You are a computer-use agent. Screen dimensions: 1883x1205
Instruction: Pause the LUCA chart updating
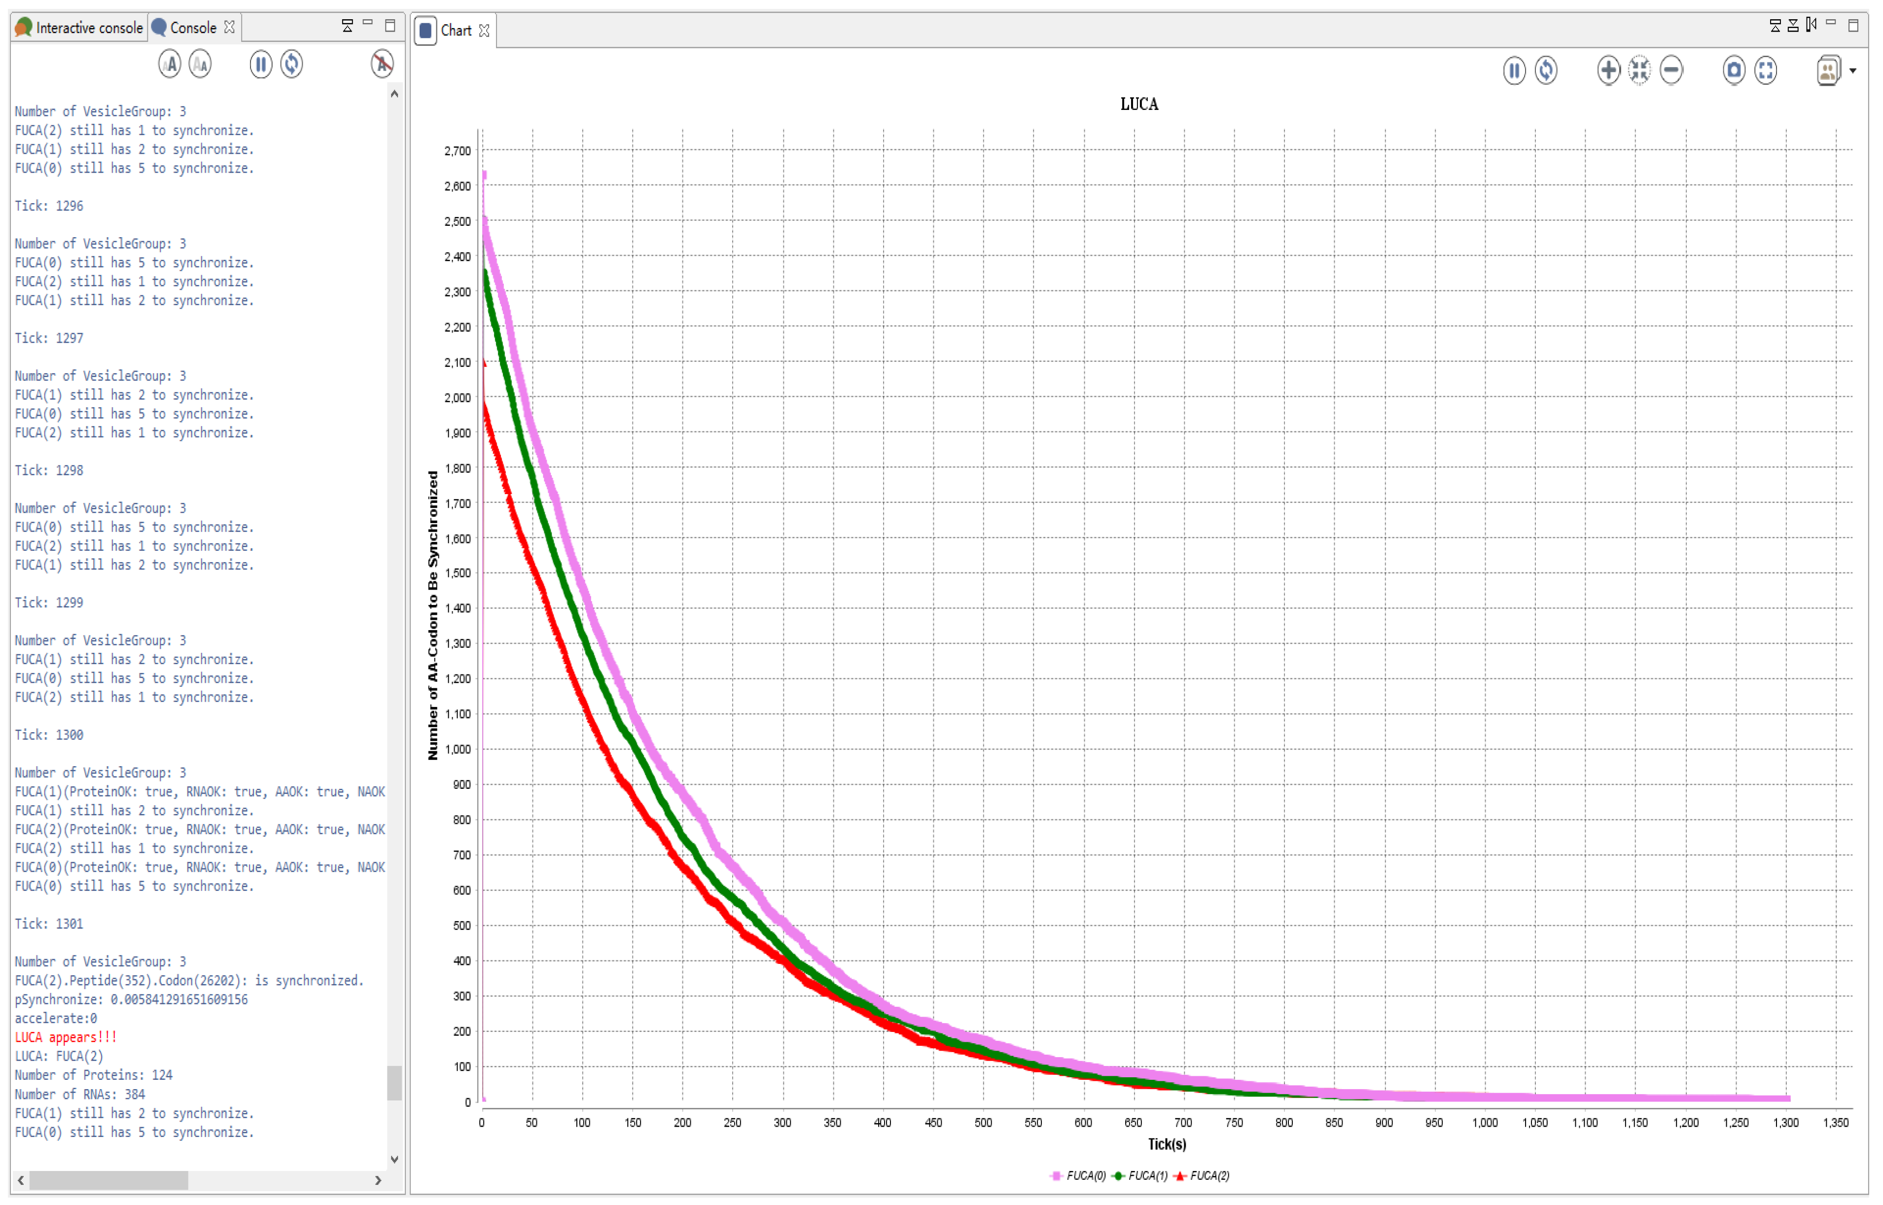coord(1514,71)
